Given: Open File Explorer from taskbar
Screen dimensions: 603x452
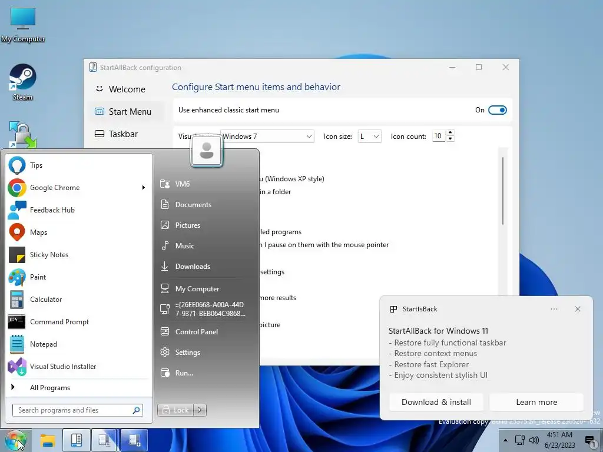Looking at the screenshot, I should click(48, 440).
